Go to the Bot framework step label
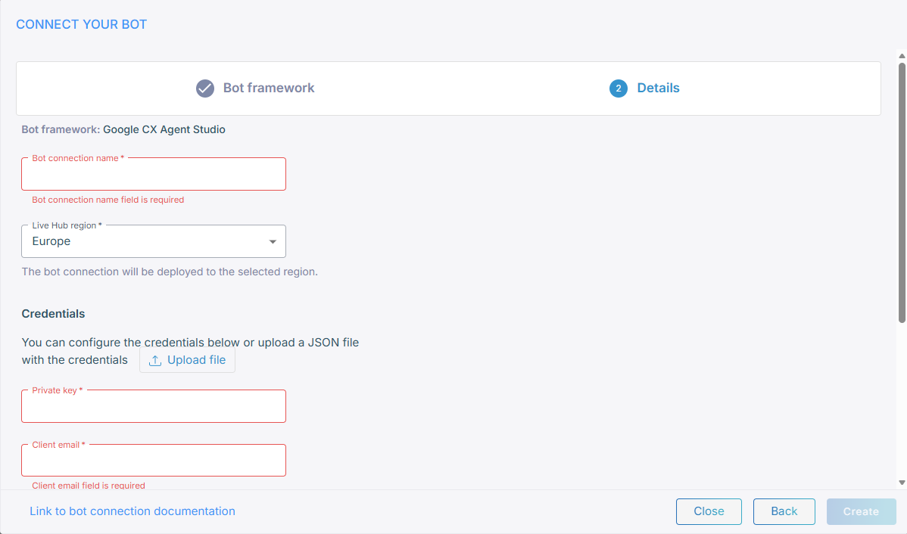The image size is (907, 534). tap(268, 88)
